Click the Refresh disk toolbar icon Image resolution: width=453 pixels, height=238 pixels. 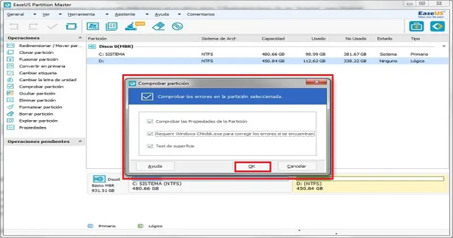coord(71,27)
